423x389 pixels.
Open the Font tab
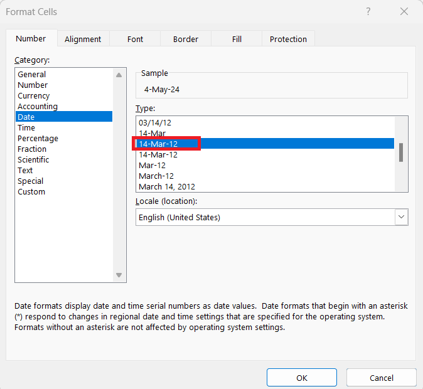click(x=135, y=39)
